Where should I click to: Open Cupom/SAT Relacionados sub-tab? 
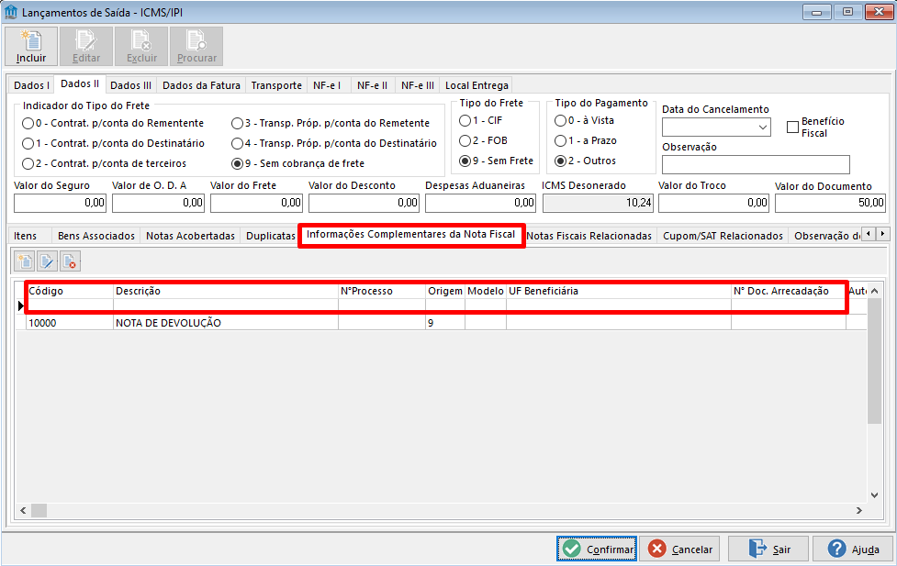pos(723,236)
